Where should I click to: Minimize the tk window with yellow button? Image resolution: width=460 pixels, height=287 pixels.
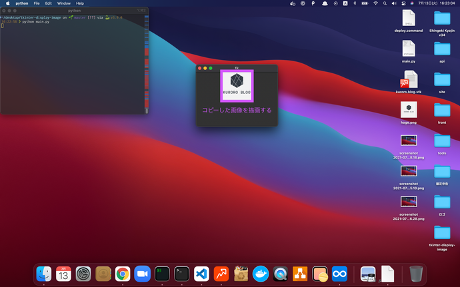point(205,68)
